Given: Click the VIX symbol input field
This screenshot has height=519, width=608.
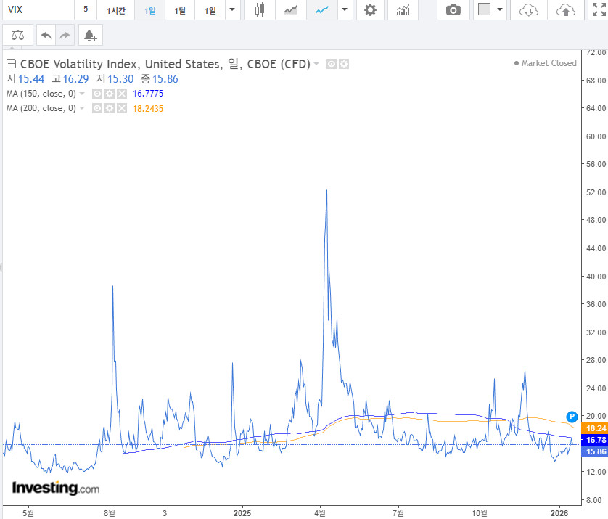Looking at the screenshot, I should [x=38, y=9].
